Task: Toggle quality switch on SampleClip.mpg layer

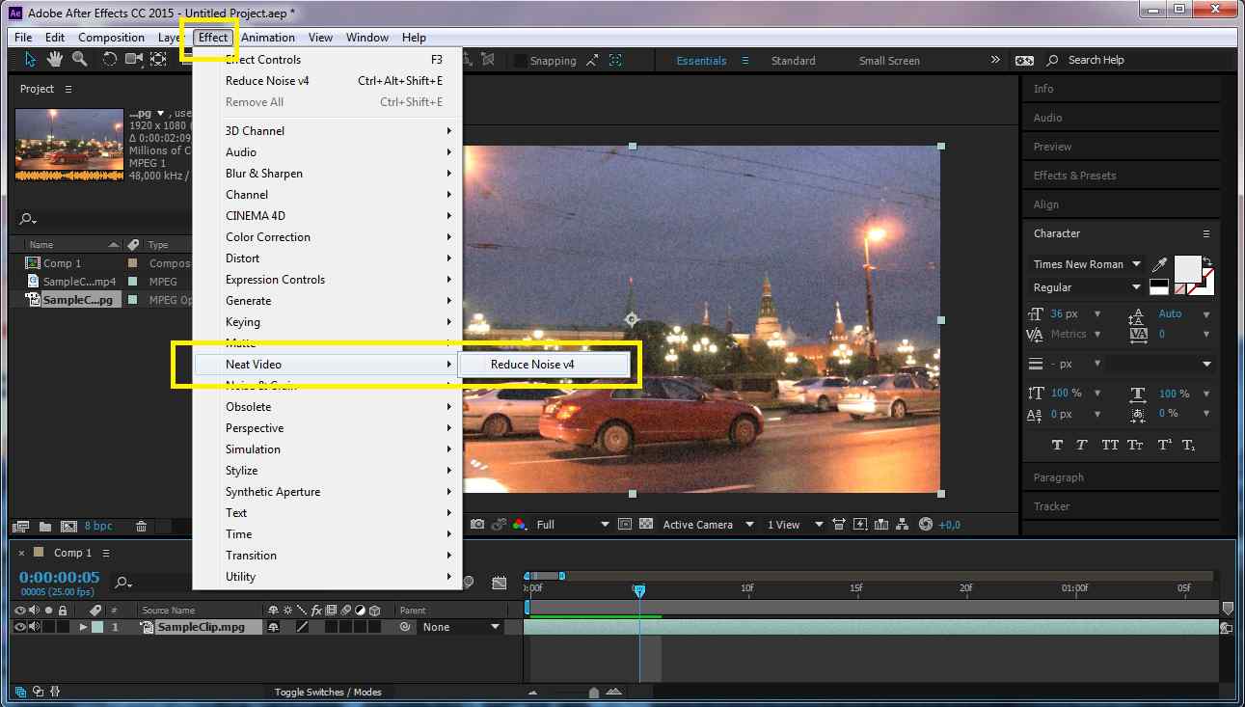Action: [x=302, y=627]
